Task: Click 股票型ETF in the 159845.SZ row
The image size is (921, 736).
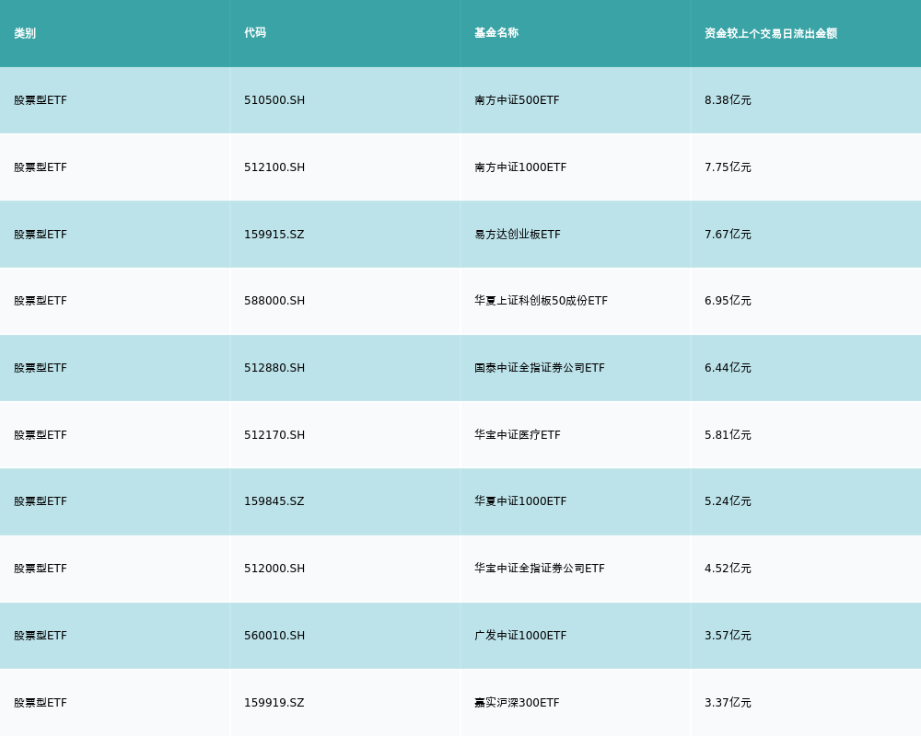Action: [41, 501]
